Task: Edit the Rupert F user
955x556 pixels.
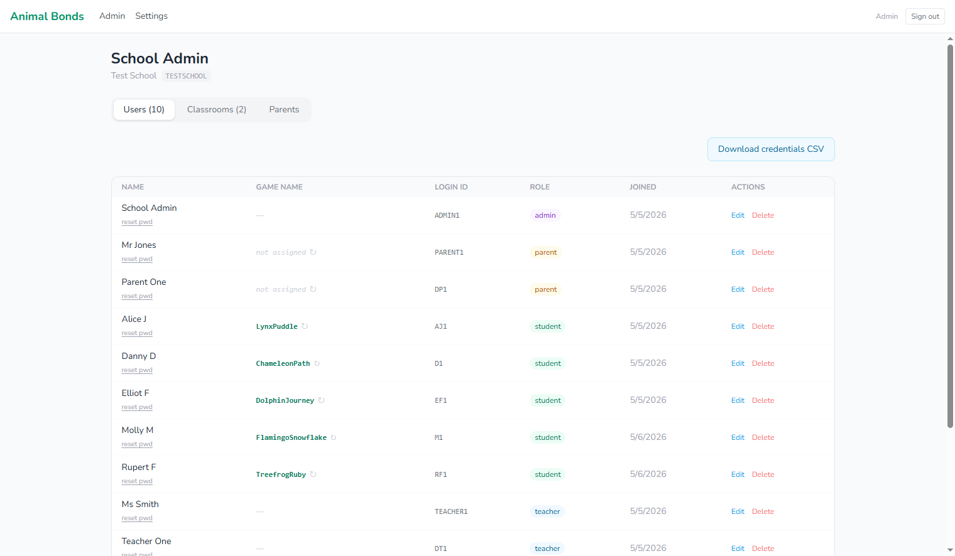Action: tap(738, 474)
